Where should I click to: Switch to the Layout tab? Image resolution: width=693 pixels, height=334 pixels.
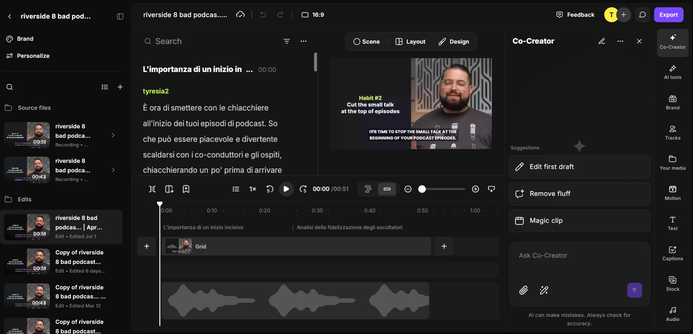pos(410,42)
